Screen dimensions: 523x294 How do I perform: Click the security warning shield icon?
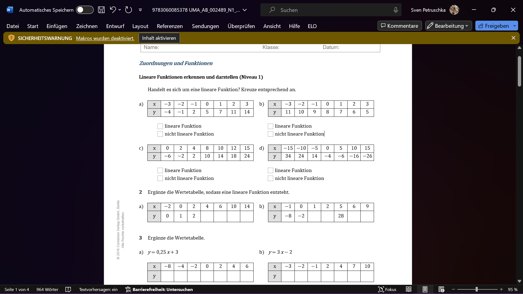pyautogui.click(x=11, y=38)
